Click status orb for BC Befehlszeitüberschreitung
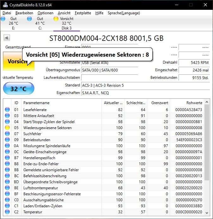 tap(7, 176)
